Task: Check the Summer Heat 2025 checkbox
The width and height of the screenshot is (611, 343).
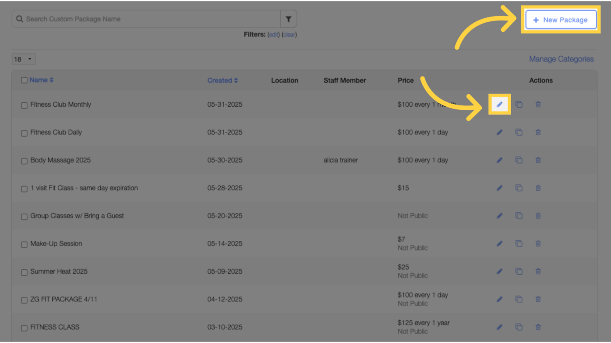Action: (24, 272)
